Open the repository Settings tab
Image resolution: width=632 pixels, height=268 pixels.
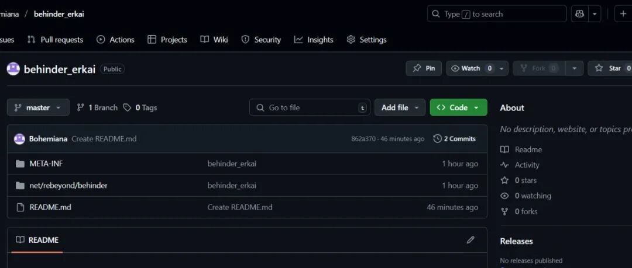(x=366, y=40)
